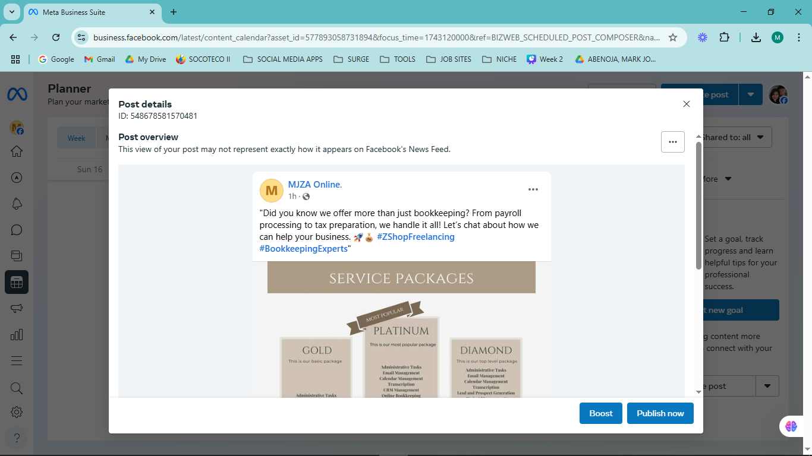This screenshot has height=456, width=812.
Task: Open the TOOLS bookmark folder
Action: 397,59
